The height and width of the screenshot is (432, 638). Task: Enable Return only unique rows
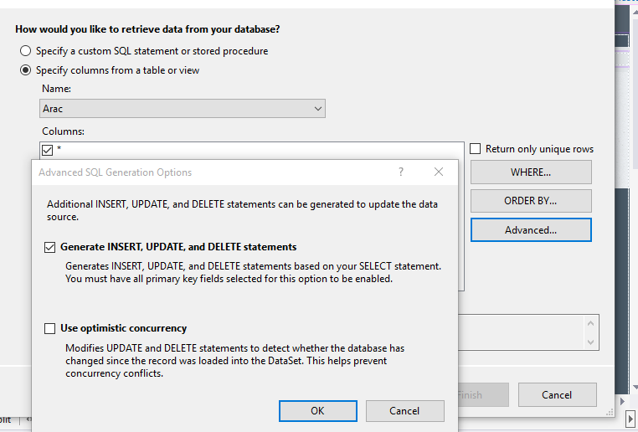tap(476, 149)
